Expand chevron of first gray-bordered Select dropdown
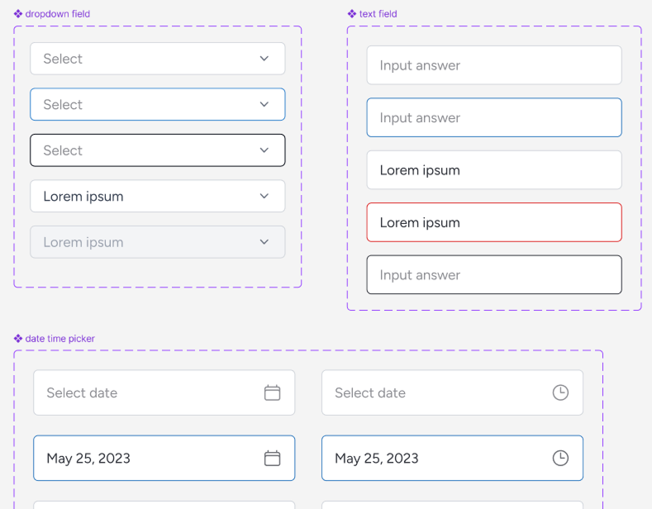Viewport: 652px width, 509px height. tap(264, 59)
